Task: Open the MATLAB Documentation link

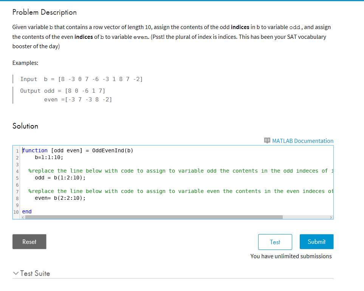Action: 302,141
